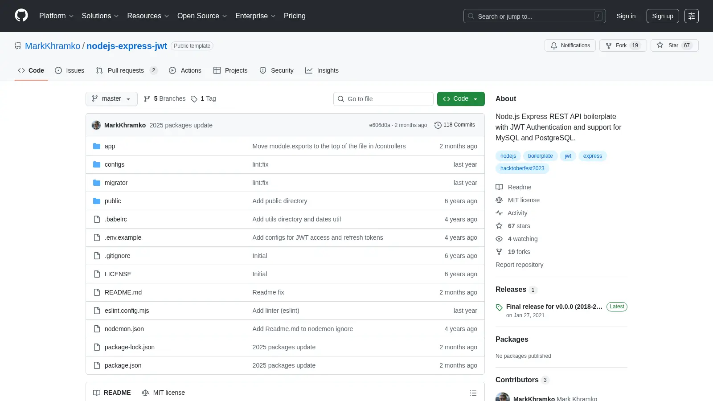Switch to the Projects tab
This screenshot has height=401, width=713.
tap(230, 70)
